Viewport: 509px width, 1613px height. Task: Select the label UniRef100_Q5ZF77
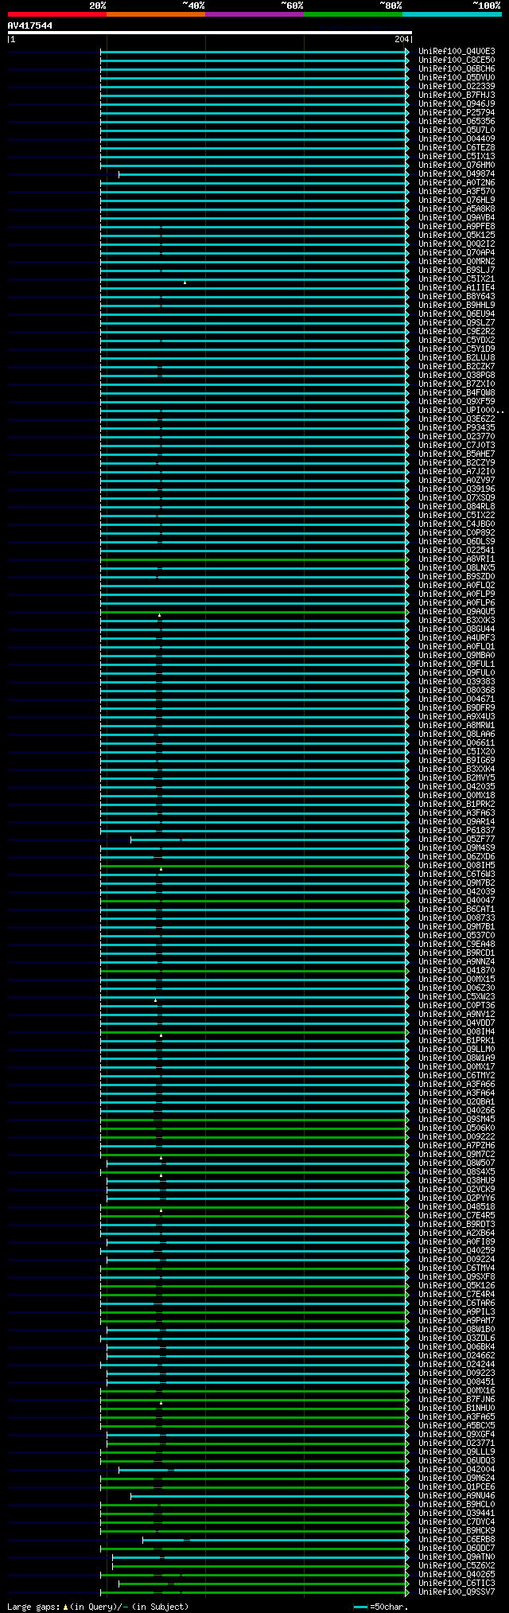[457, 840]
